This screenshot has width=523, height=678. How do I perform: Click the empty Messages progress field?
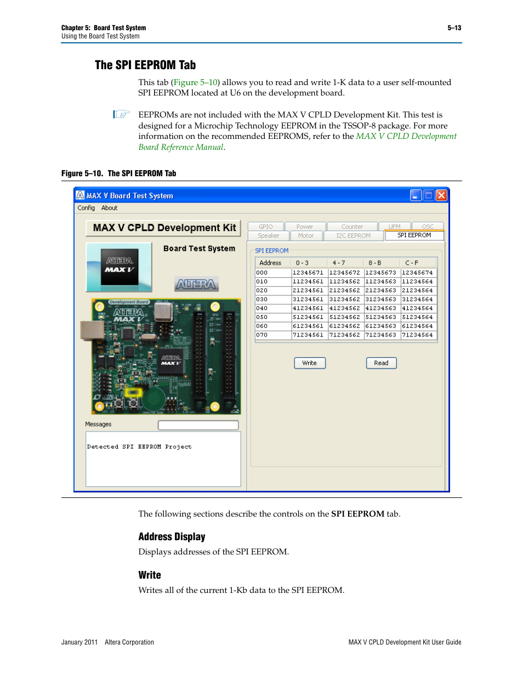pos(198,425)
